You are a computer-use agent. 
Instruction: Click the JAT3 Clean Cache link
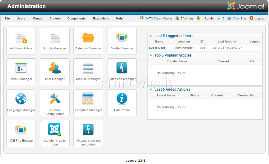159,19
